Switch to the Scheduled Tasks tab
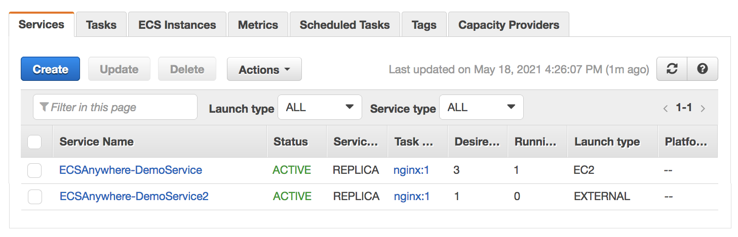 click(344, 25)
